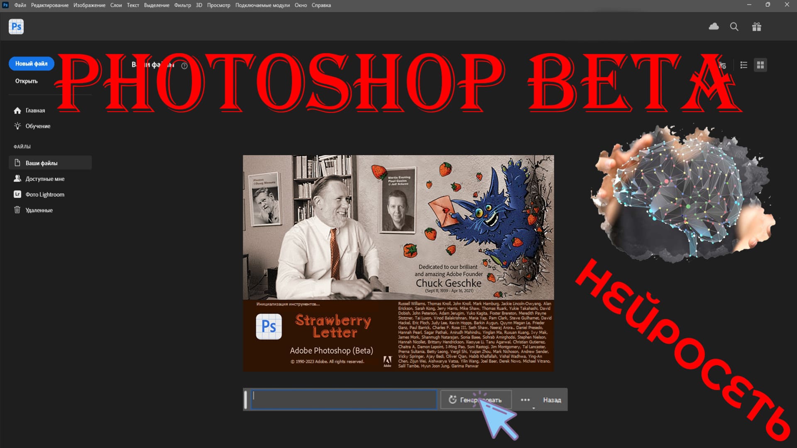Open the What's New gift icon
Viewport: 797px width, 448px height.
pos(756,27)
